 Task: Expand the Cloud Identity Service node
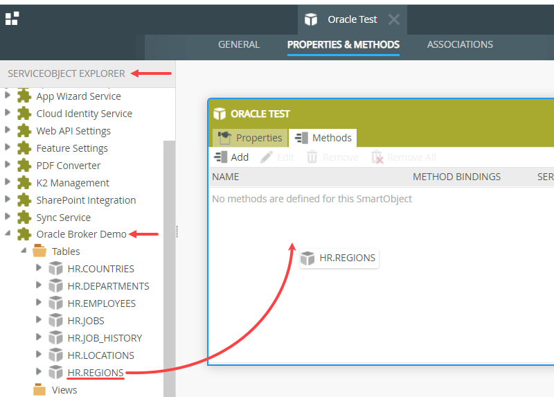tap(8, 112)
